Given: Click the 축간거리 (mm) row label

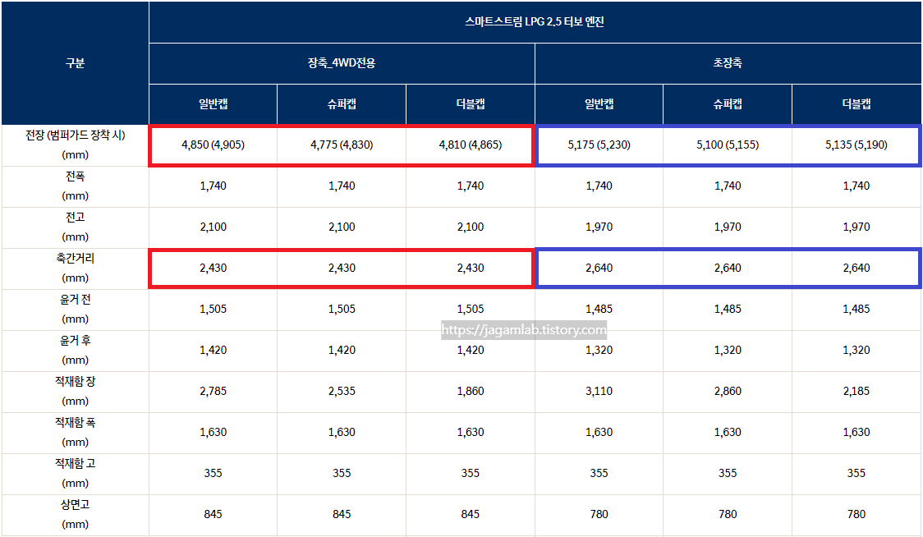Looking at the screenshot, I should (75, 268).
